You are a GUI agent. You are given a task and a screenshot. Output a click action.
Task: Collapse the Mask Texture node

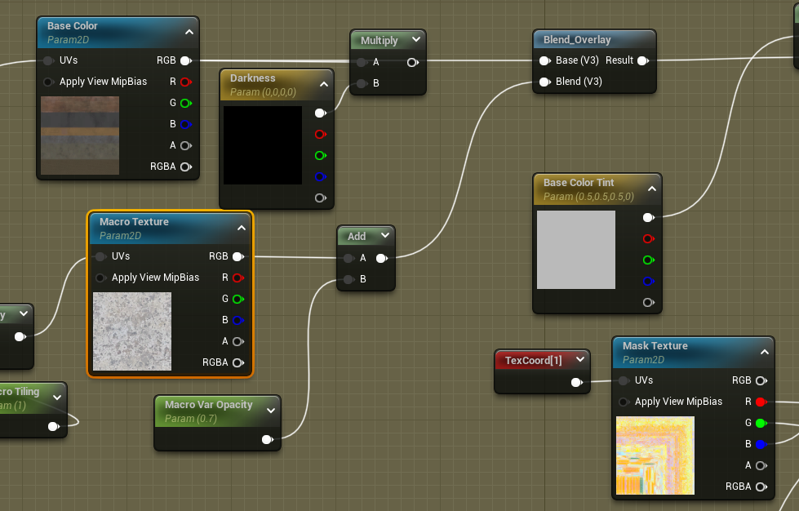(765, 352)
